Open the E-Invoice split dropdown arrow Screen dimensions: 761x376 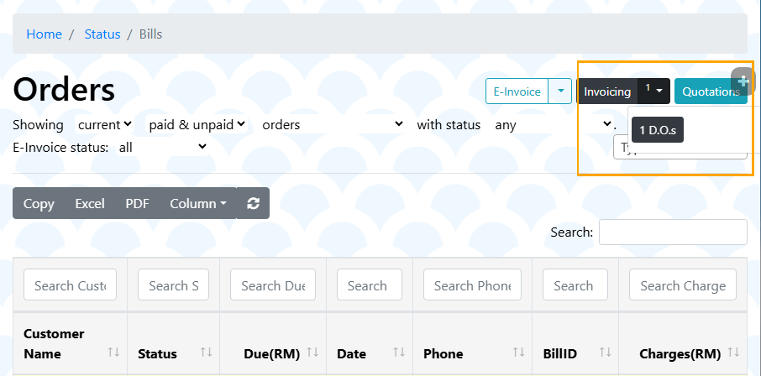click(560, 91)
